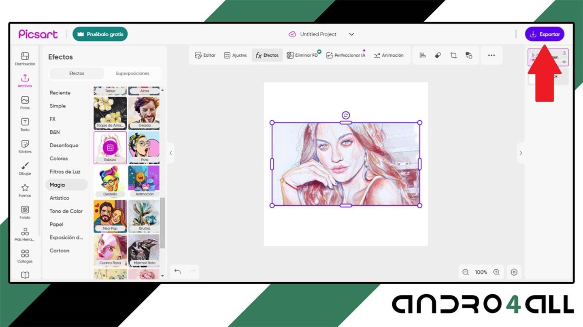Collapse the layers panel with right chevron

(521, 153)
